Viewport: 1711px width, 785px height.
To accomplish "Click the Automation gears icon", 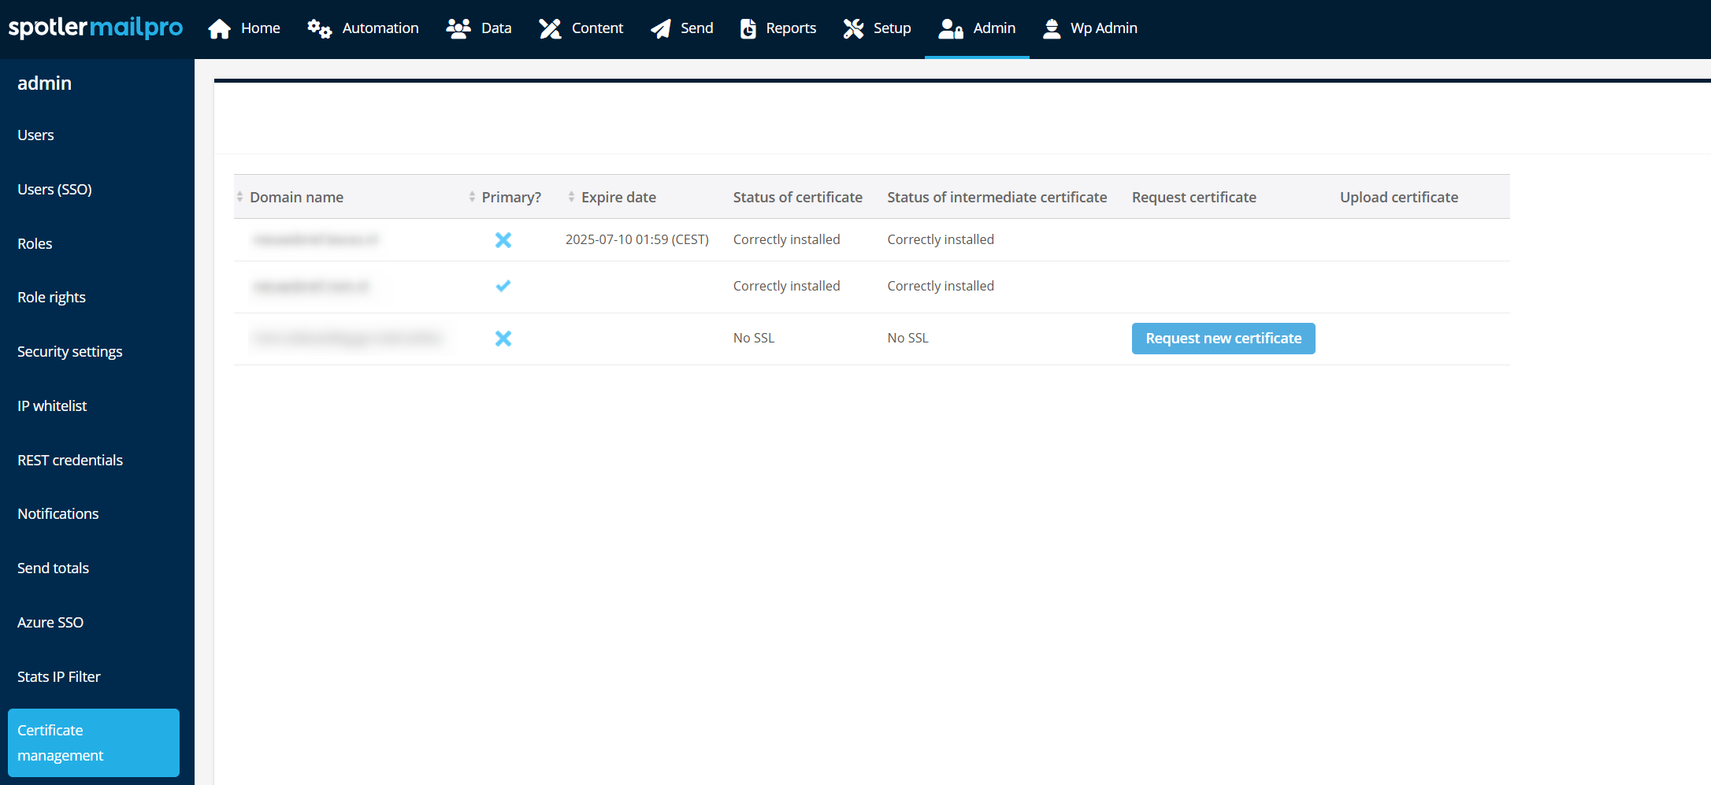I will click(319, 29).
